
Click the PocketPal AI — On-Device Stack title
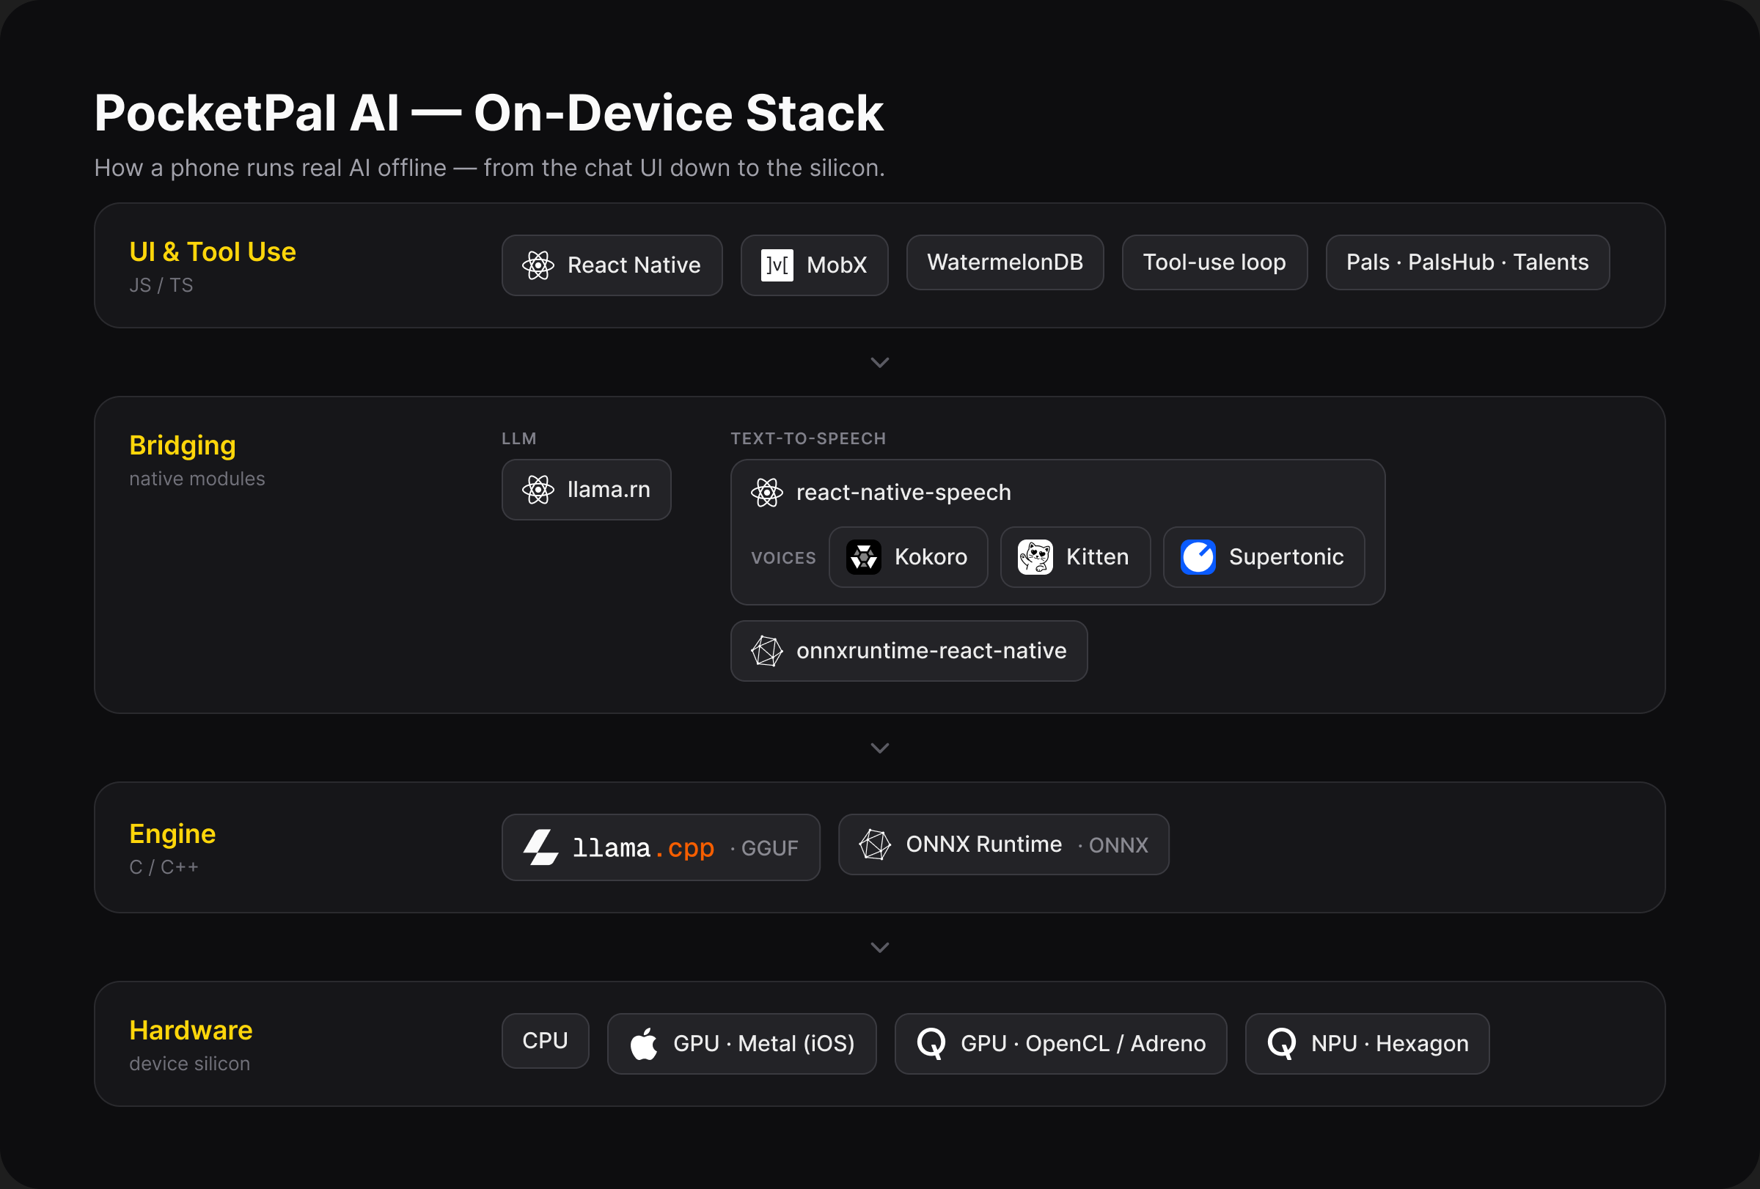pyautogui.click(x=488, y=114)
